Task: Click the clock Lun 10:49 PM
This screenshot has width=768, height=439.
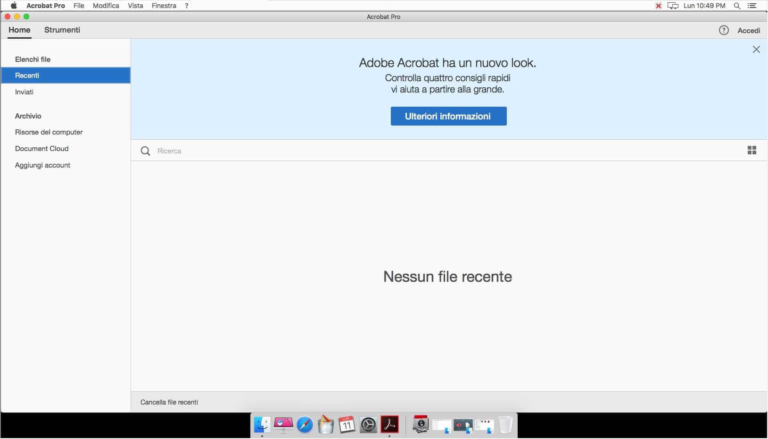Action: [704, 6]
